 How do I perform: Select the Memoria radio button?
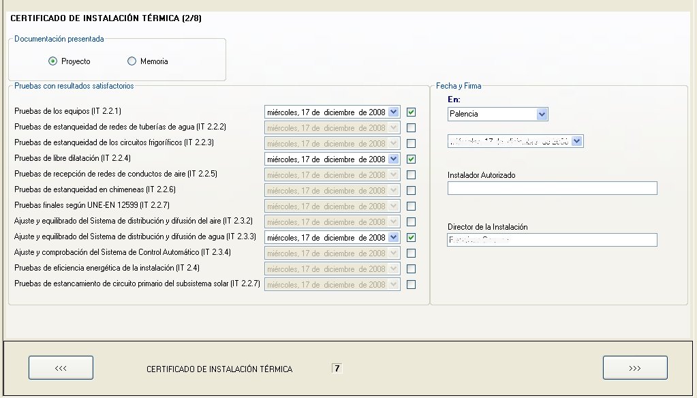click(131, 61)
